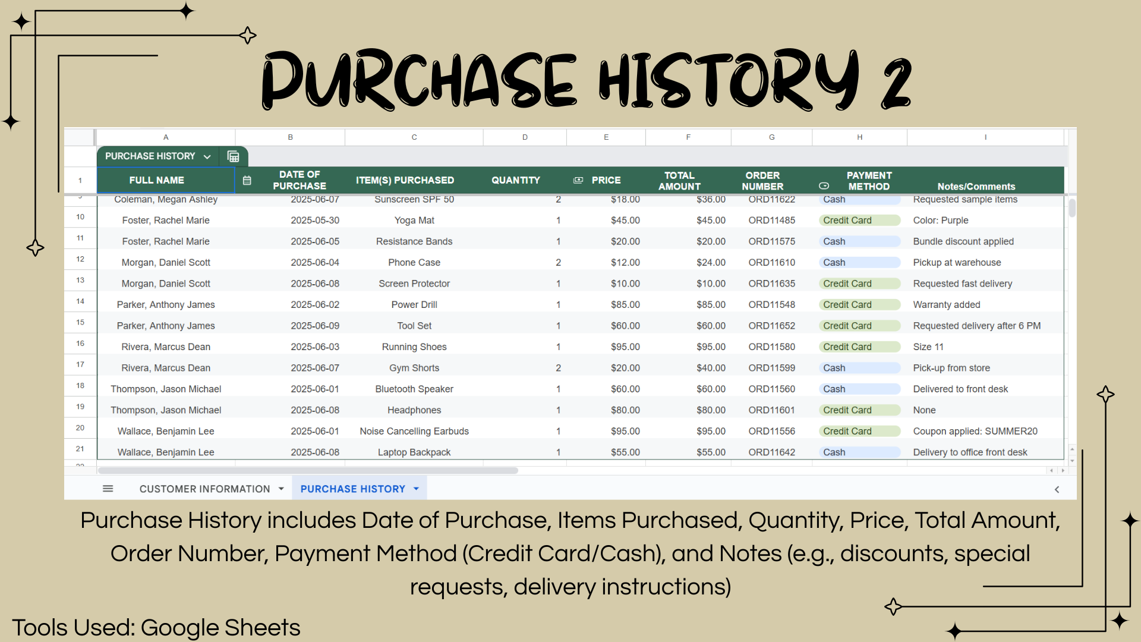1141x642 pixels.
Task: Select the PURCHASE HISTORY sheet tab
Action: (x=352, y=489)
